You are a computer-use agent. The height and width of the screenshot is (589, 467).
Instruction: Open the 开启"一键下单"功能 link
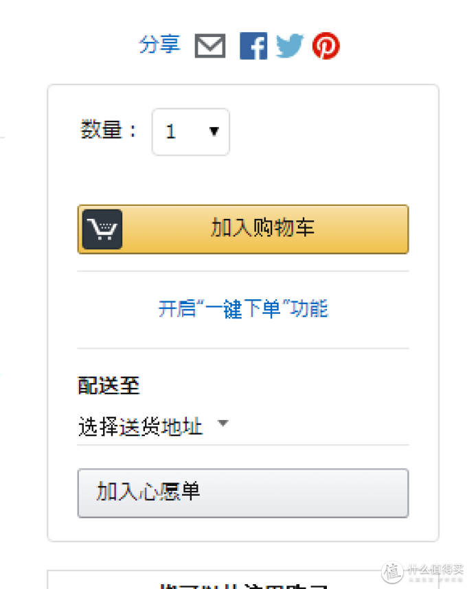(243, 309)
